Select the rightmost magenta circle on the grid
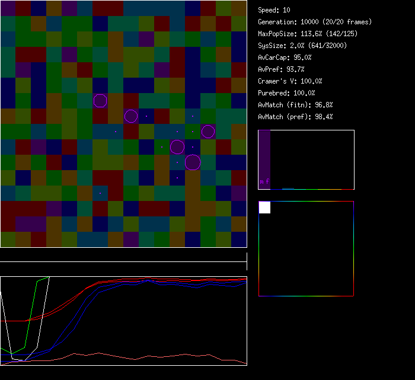 coord(207,131)
